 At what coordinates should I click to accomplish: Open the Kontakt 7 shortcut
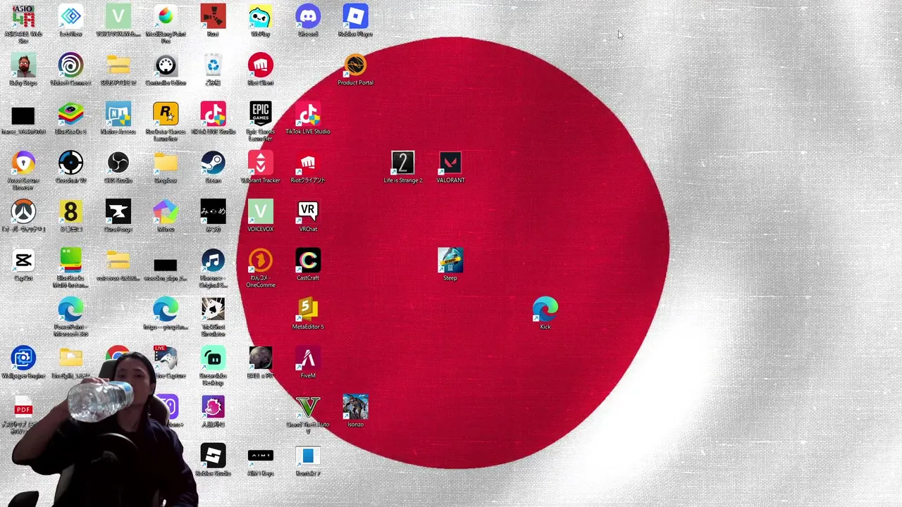(308, 456)
